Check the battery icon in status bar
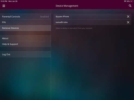The width and height of the screenshot is (134, 100). (x=132, y=1)
